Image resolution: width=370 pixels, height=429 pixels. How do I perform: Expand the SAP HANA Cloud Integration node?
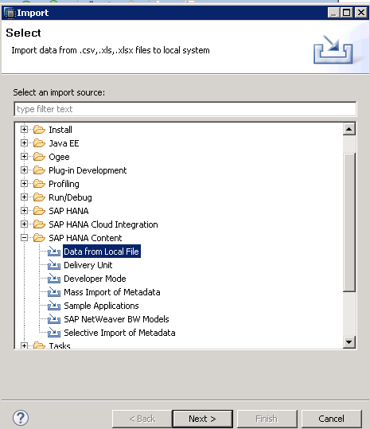[24, 224]
